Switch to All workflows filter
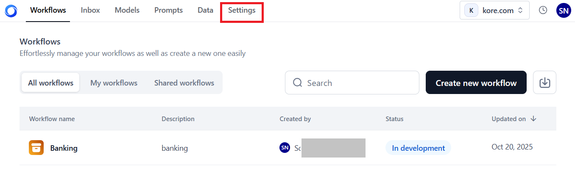The width and height of the screenshot is (575, 177). click(x=50, y=83)
